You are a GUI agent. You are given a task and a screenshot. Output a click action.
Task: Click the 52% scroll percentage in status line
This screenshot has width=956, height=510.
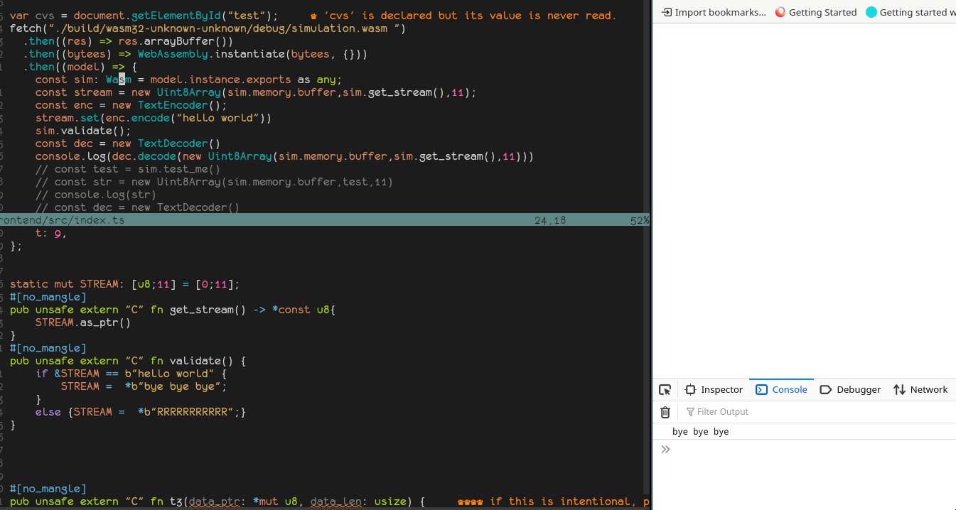tap(640, 220)
